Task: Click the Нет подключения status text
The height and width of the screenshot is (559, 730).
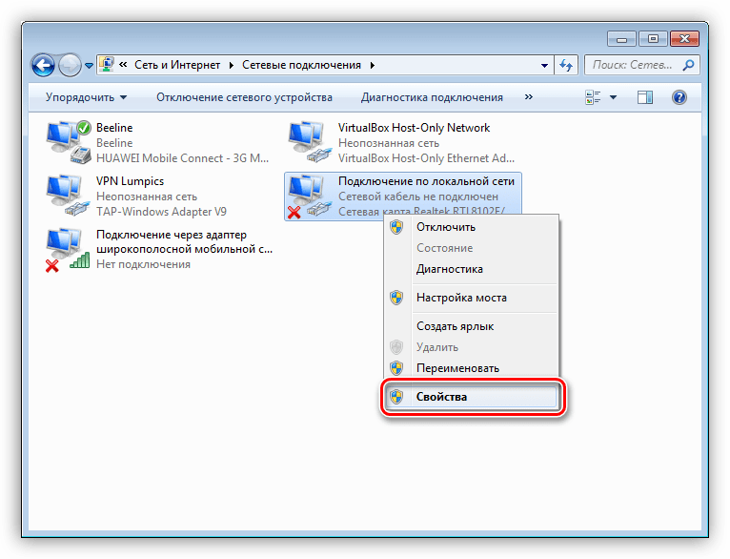Action: tap(143, 264)
